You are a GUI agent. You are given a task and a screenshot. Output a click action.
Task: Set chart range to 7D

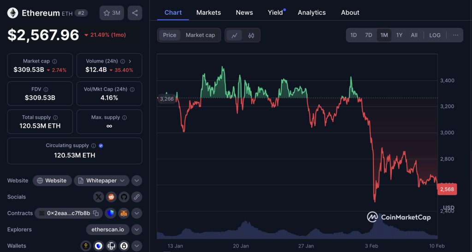pos(368,35)
